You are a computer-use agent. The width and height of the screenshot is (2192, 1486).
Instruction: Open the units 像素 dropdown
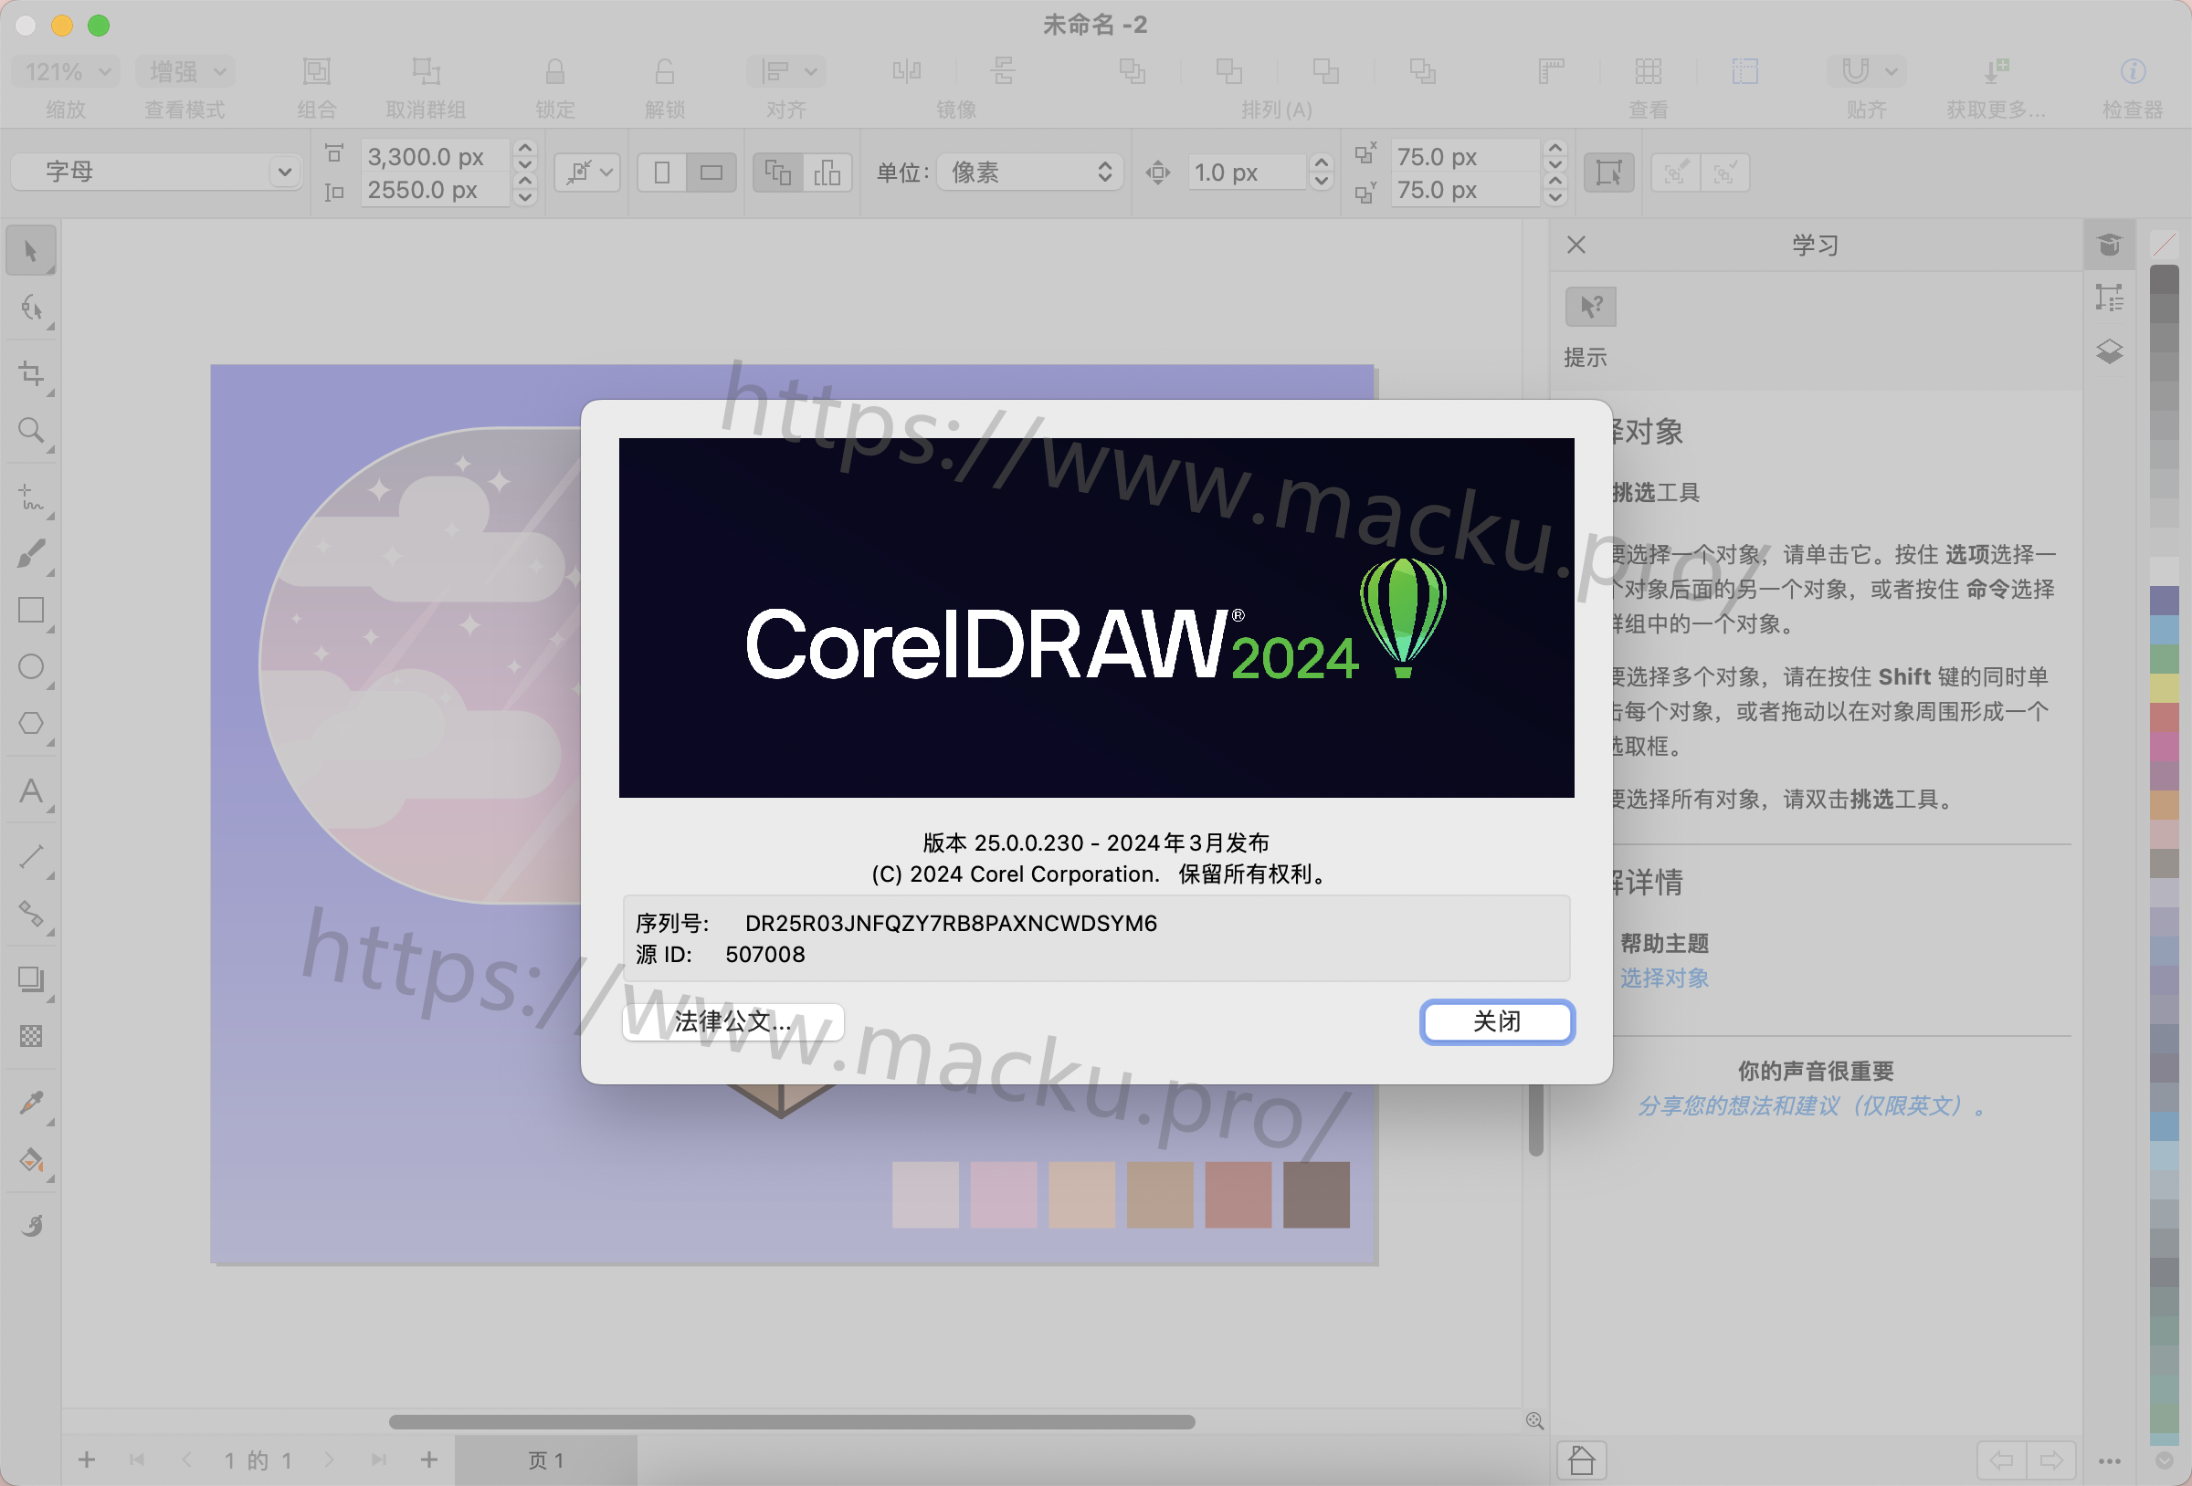click(1029, 172)
